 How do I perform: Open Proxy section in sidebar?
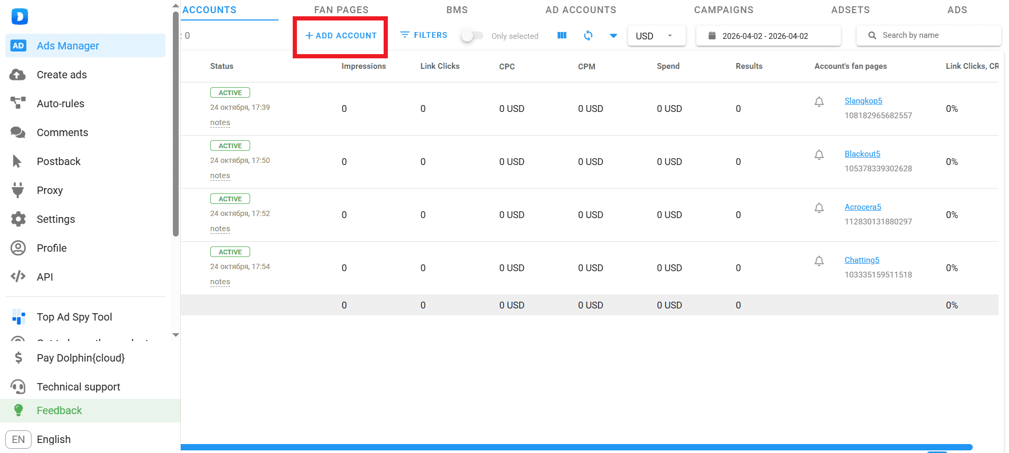(x=50, y=190)
